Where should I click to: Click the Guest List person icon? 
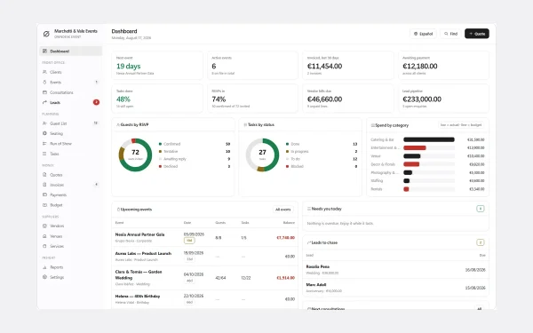click(44, 123)
